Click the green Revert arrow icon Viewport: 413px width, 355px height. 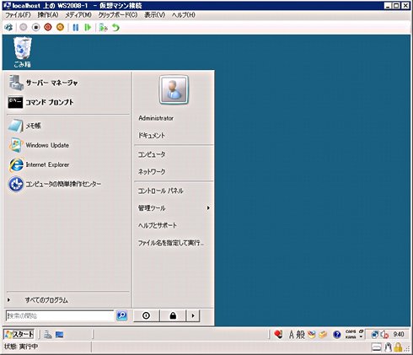click(x=115, y=28)
